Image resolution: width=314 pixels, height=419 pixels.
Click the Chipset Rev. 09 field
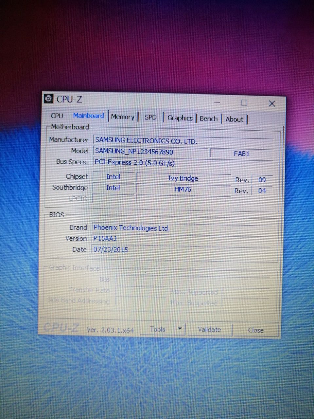[262, 180]
